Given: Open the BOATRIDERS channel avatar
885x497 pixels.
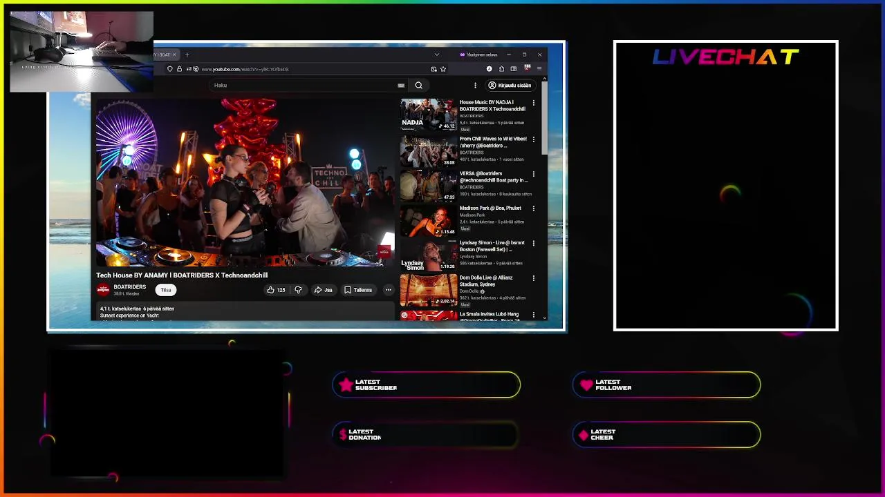Looking at the screenshot, I should pos(103,290).
